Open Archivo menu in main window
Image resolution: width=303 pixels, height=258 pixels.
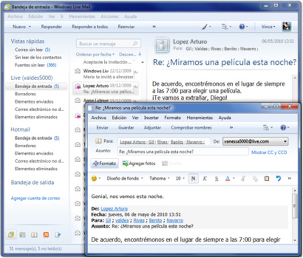(x=15, y=17)
